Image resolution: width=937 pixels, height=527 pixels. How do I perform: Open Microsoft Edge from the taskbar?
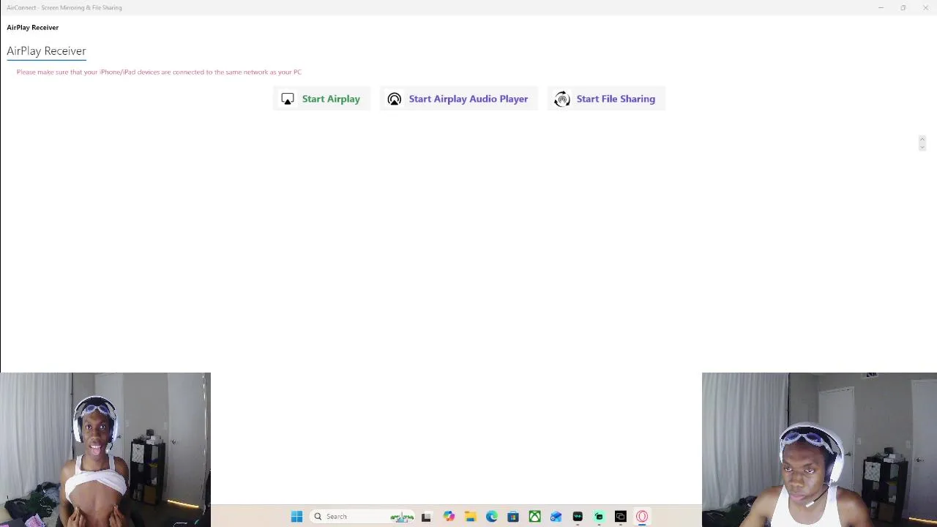point(491,517)
